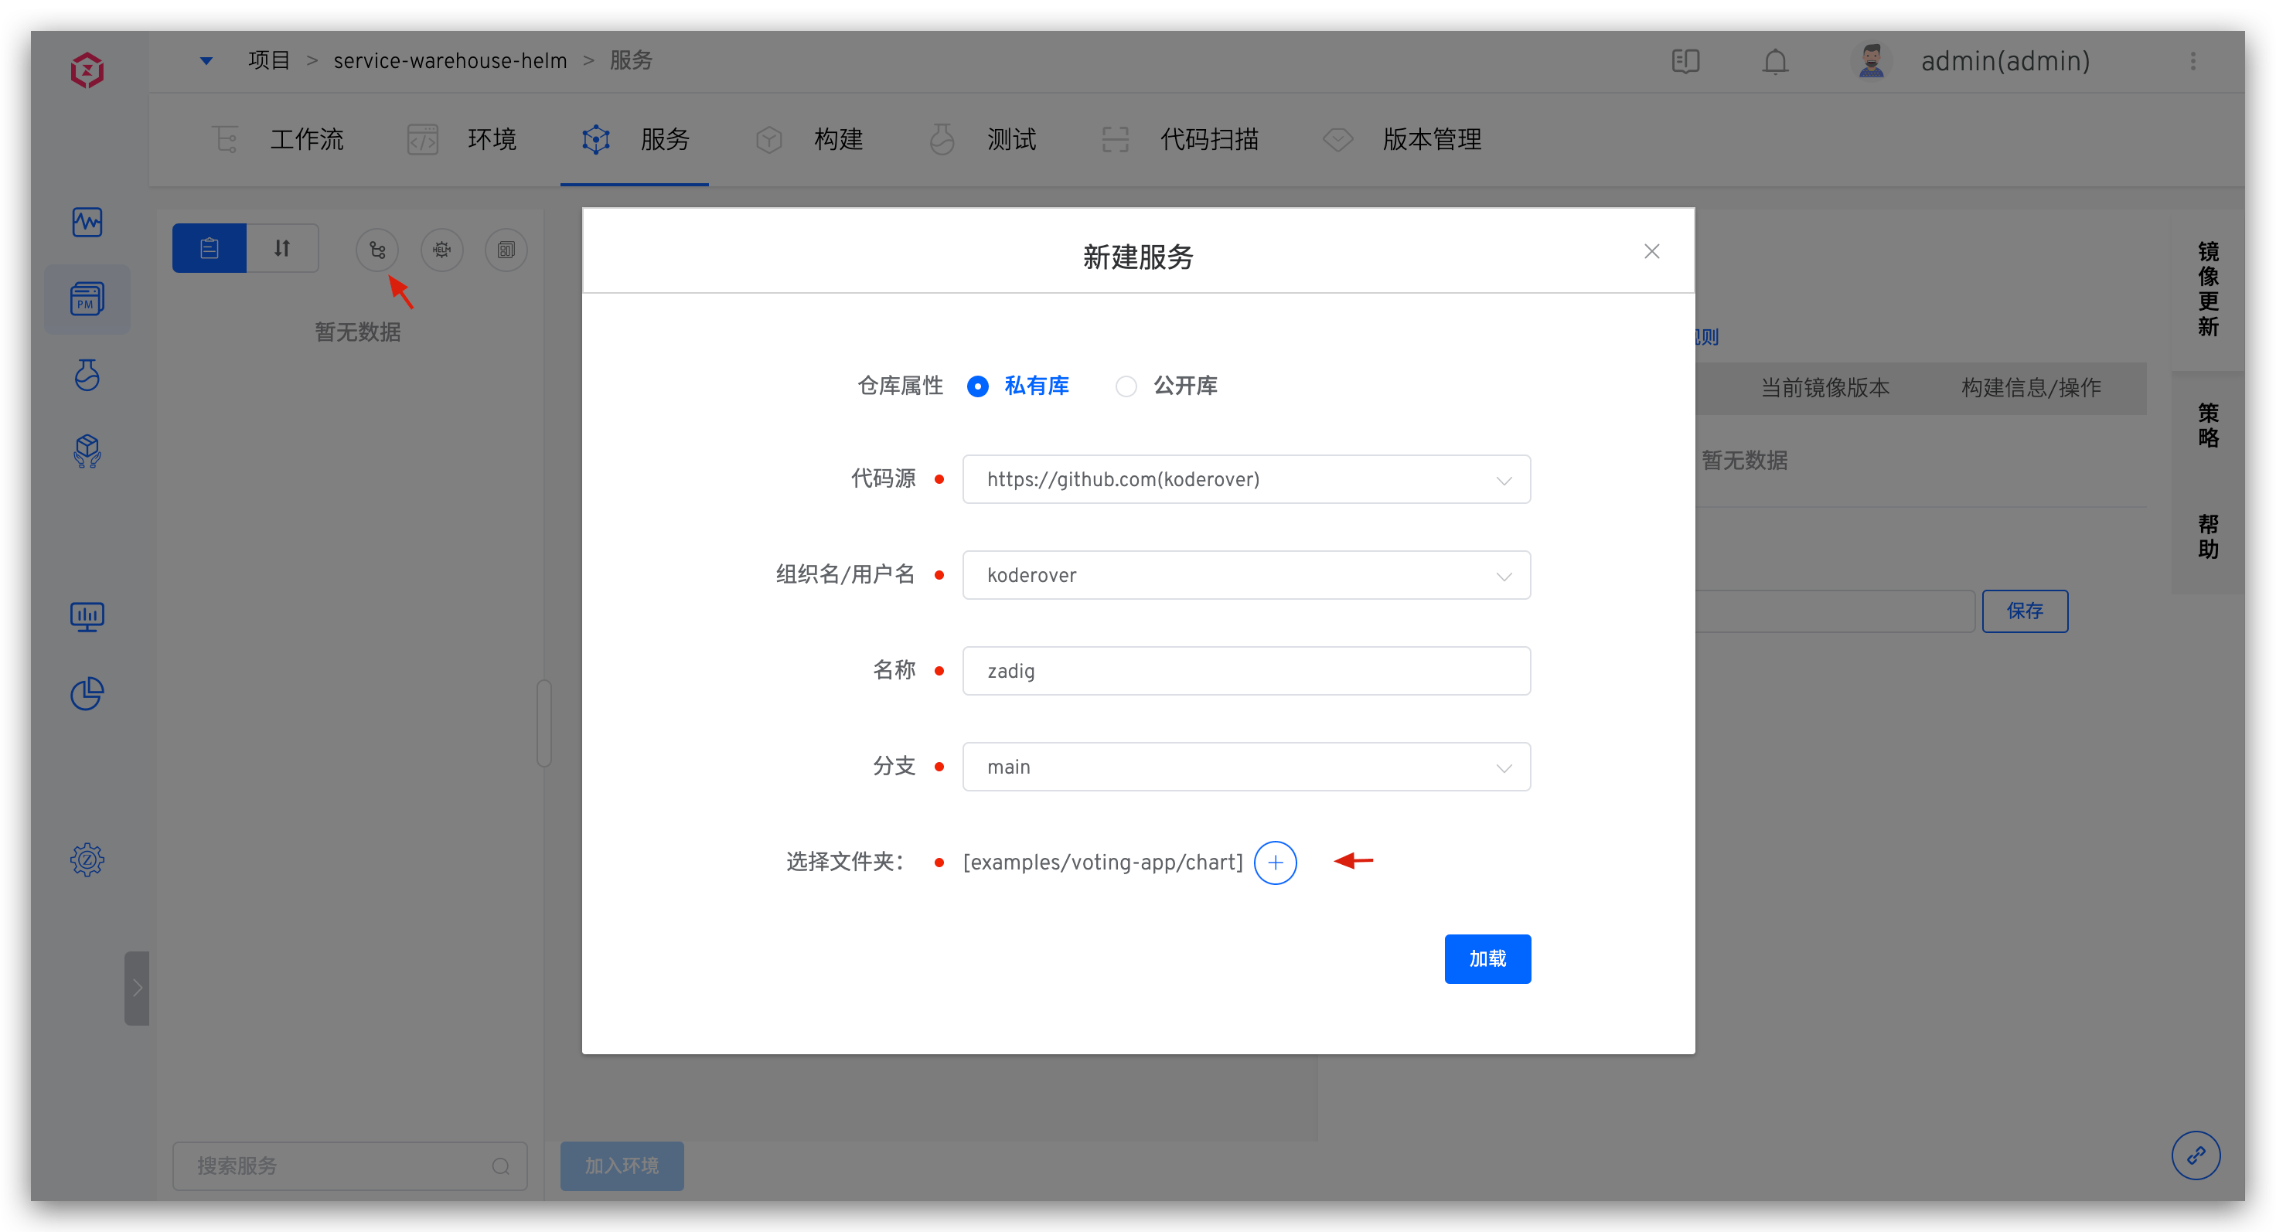Image resolution: width=2276 pixels, height=1232 pixels.
Task: Open the data dashboard monitor sidebar icon
Action: [87, 617]
